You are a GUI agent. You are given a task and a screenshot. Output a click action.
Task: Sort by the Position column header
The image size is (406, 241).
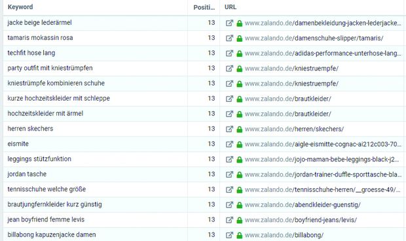tap(204, 7)
